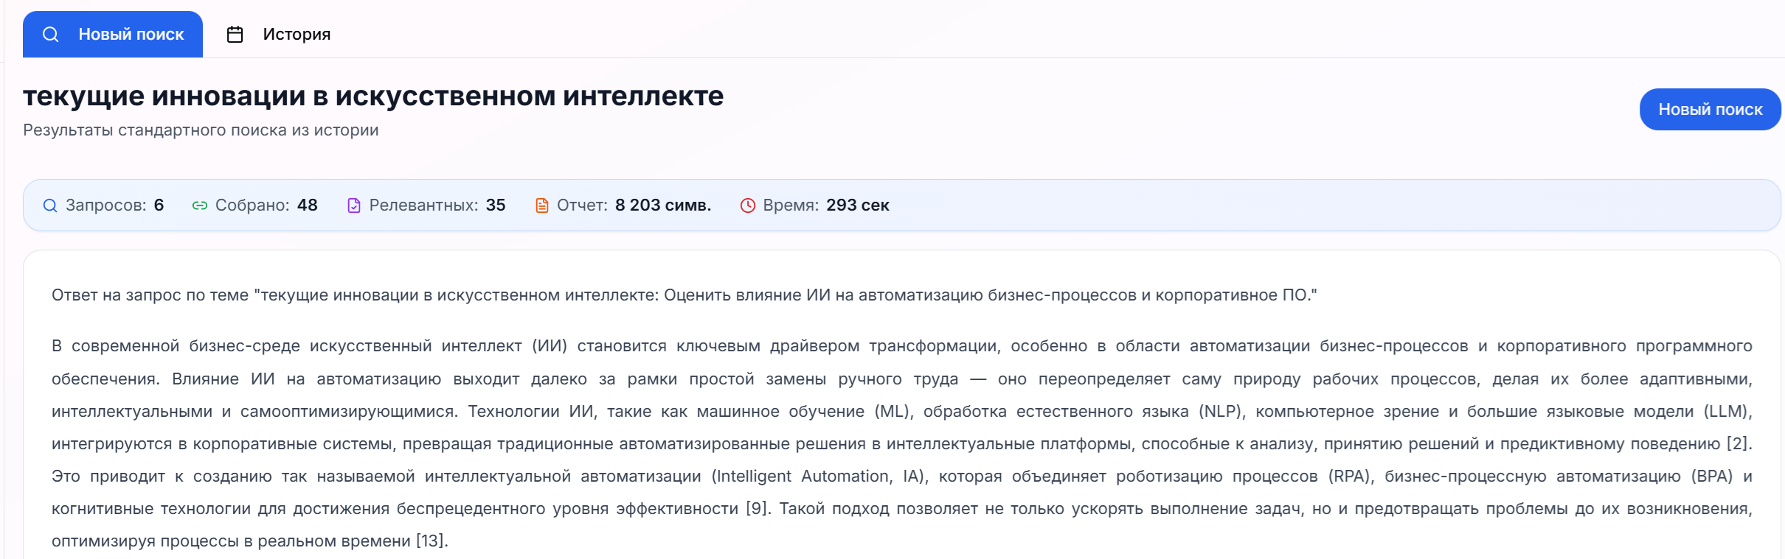1785x559 pixels.
Task: Click the purple document icon beside Релевантных
Action: [x=354, y=205]
